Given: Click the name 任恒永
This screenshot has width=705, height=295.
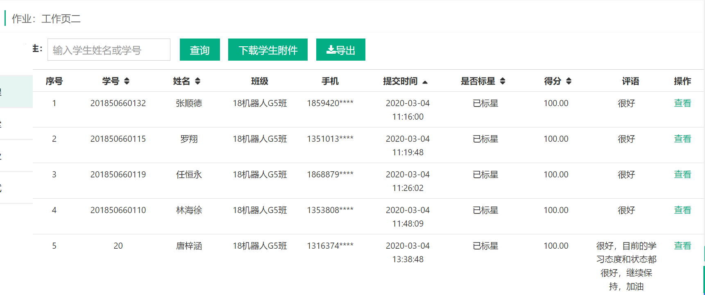Looking at the screenshot, I should (x=189, y=175).
